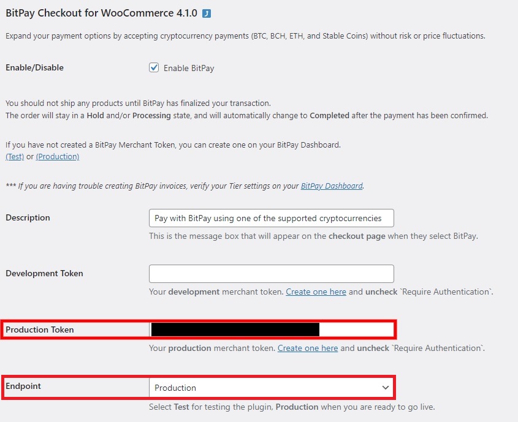Click the Endpoint label

point(23,386)
